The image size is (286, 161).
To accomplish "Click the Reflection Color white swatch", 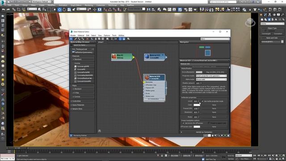I will (x=197, y=105).
